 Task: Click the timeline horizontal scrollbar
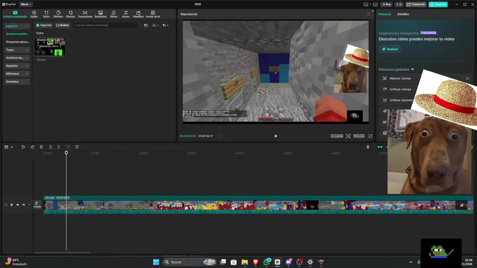[62, 253]
